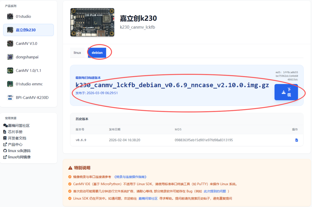Select the dongshanpai board icon

10,57
